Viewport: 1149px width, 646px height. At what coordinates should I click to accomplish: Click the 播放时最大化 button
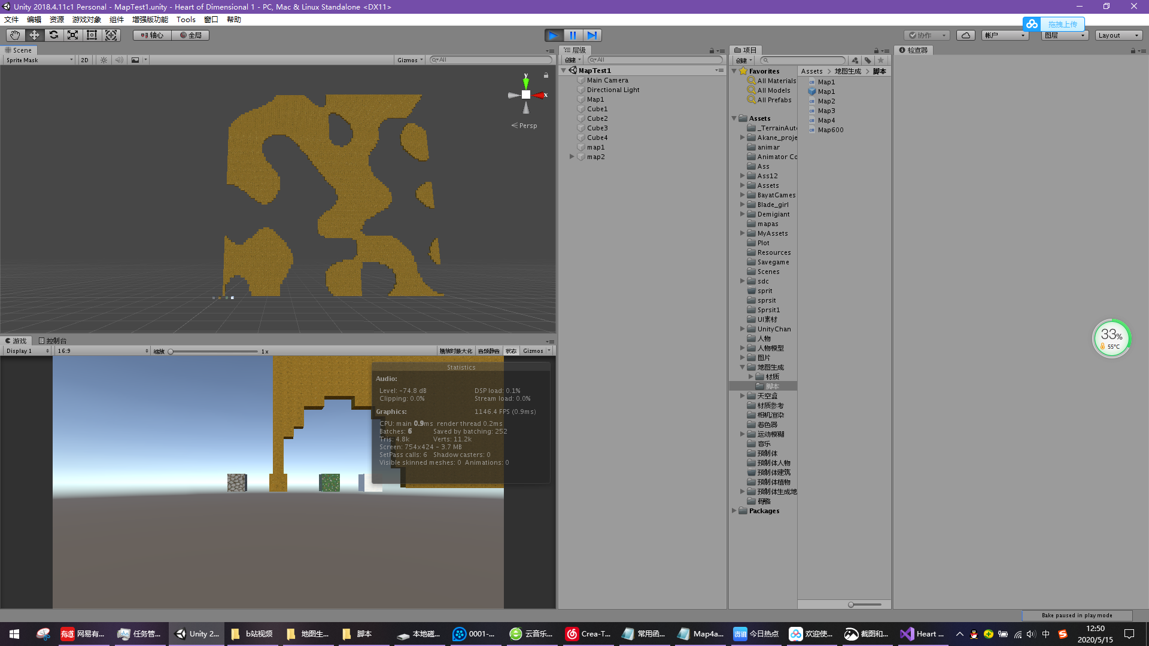455,351
